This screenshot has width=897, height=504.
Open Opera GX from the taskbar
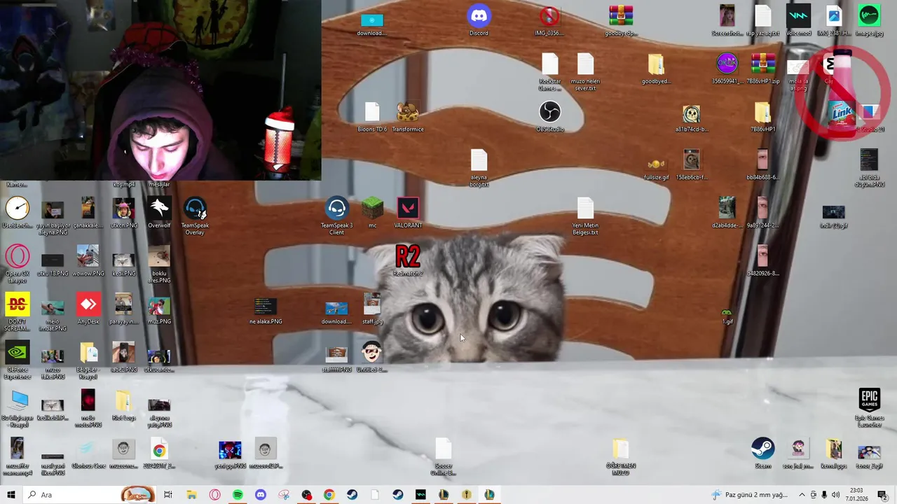click(x=214, y=495)
